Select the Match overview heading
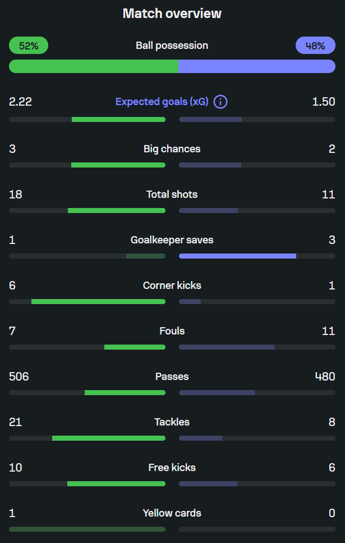Viewport: 345px width, 543px height. pyautogui.click(x=172, y=13)
